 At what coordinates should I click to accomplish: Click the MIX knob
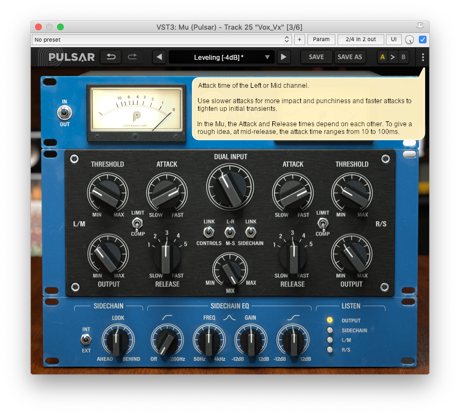[x=231, y=270]
